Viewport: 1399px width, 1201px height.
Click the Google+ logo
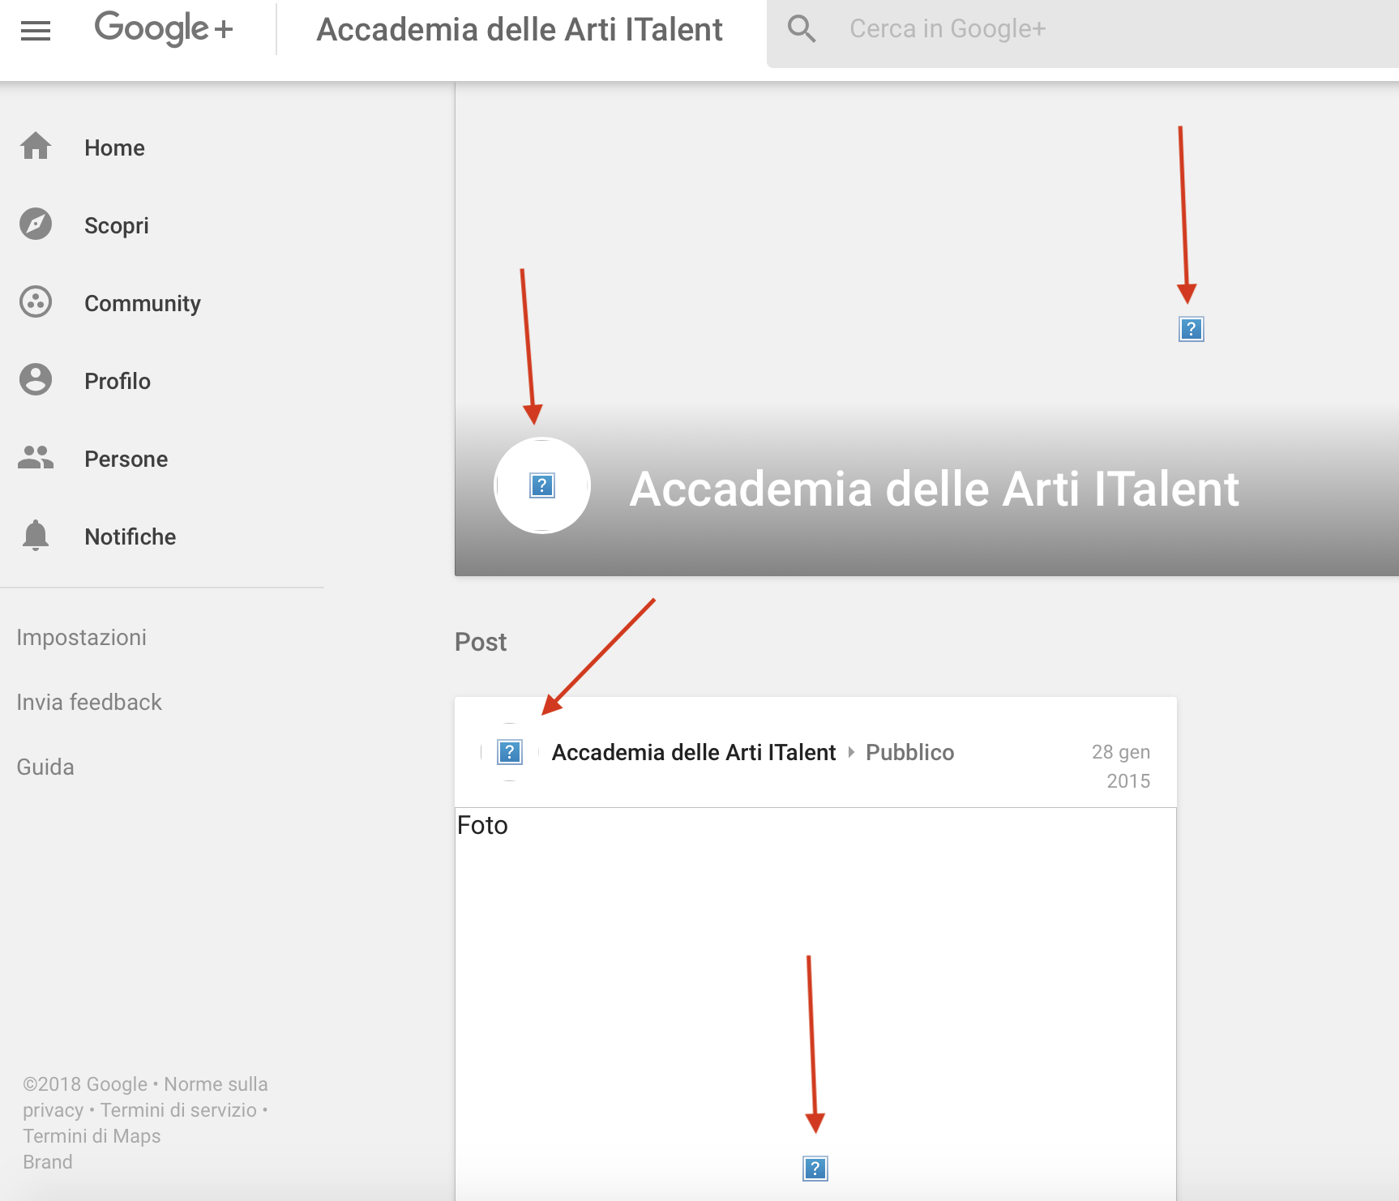pos(164,29)
